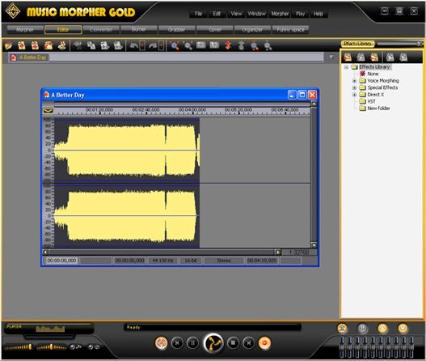Expand the Voice Morphing folder

(354, 81)
